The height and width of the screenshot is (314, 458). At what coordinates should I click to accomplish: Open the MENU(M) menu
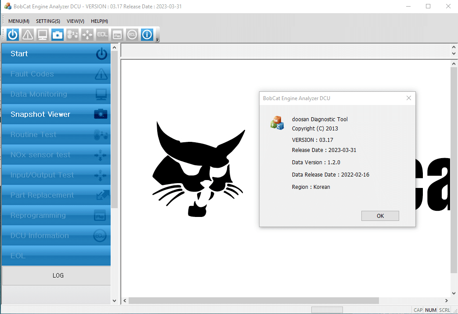(19, 21)
